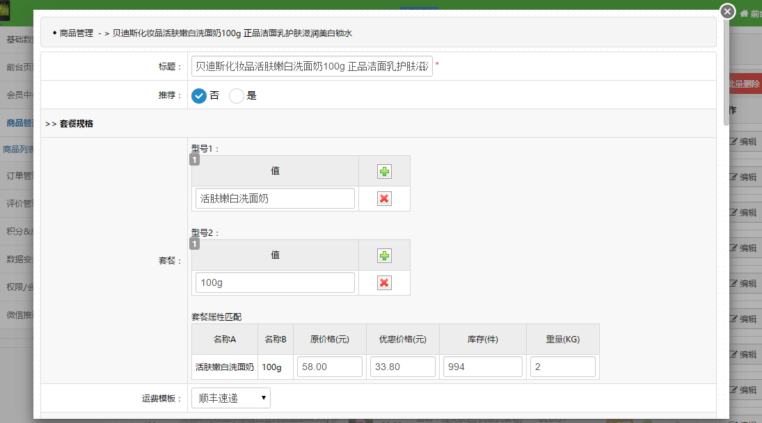Click the 商品管理 breadcrumb link

pyautogui.click(x=77, y=33)
